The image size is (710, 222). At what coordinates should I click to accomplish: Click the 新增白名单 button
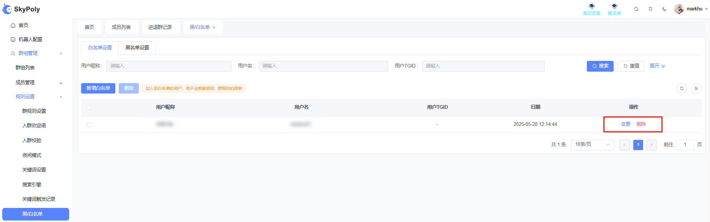click(98, 88)
